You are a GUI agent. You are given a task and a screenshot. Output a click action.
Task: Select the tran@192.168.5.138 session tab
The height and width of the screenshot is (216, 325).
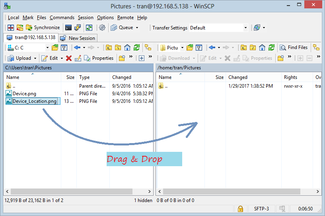(x=31, y=37)
